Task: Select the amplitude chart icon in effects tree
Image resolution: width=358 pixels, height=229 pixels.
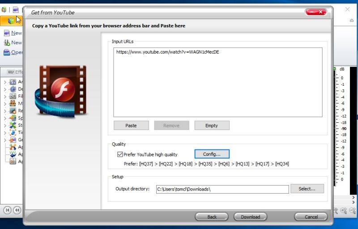Action: click(x=13, y=82)
